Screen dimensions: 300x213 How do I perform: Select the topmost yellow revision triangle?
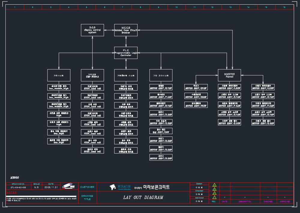[214, 185]
